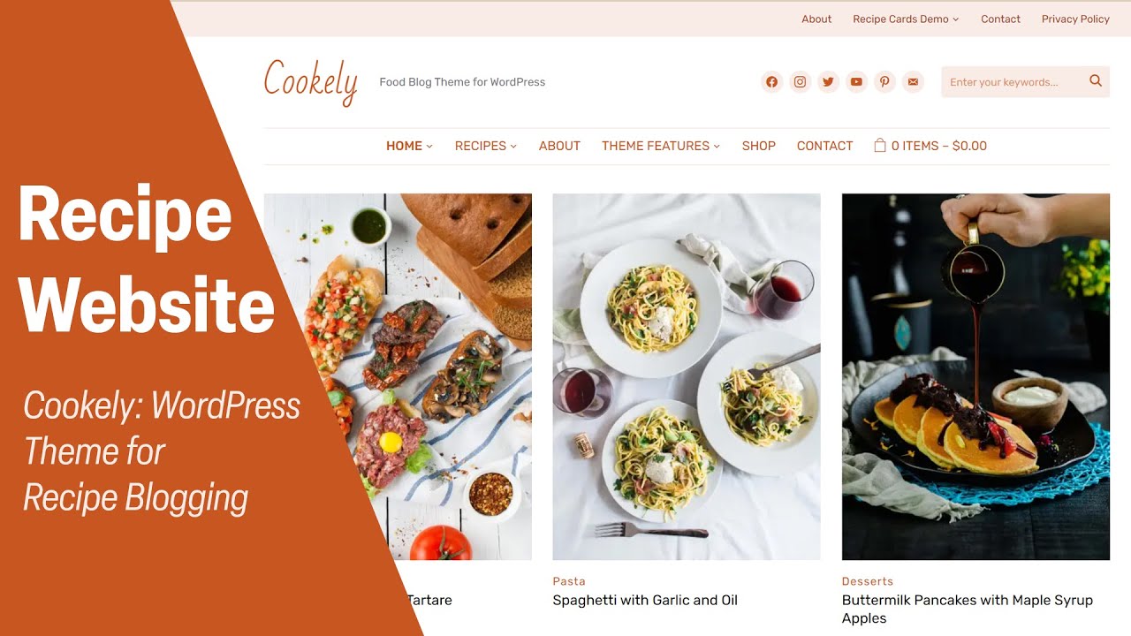
Task: Open the Pinterest social icon
Action: coord(884,82)
